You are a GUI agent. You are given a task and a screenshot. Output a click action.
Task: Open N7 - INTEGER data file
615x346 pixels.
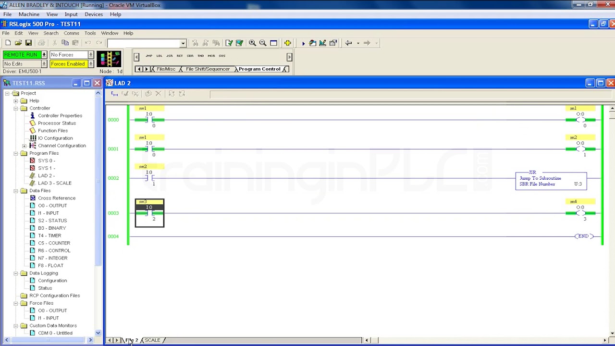52,258
